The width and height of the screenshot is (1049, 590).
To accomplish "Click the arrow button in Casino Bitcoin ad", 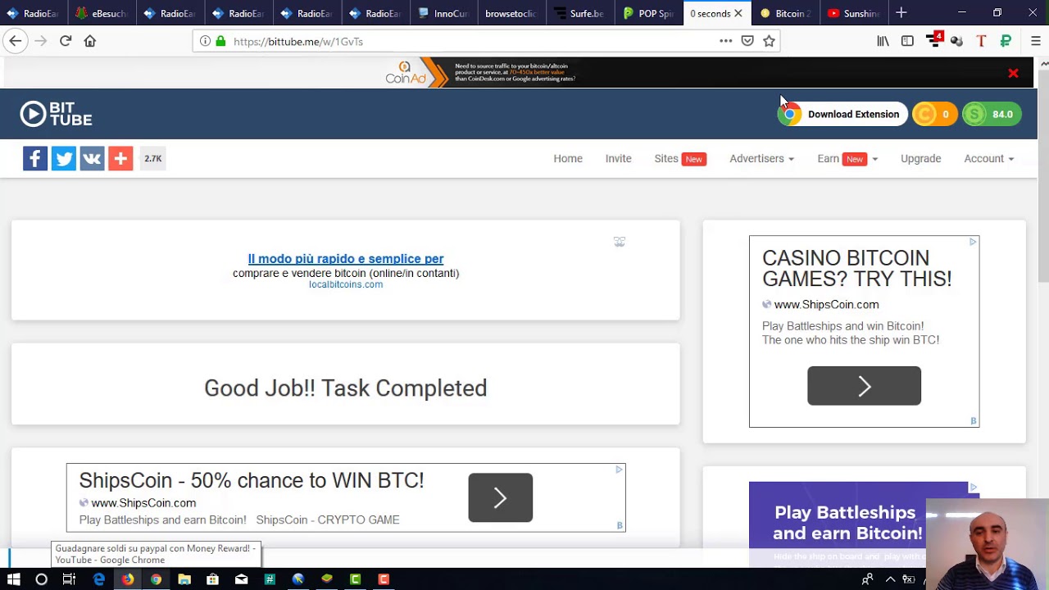I will point(864,386).
